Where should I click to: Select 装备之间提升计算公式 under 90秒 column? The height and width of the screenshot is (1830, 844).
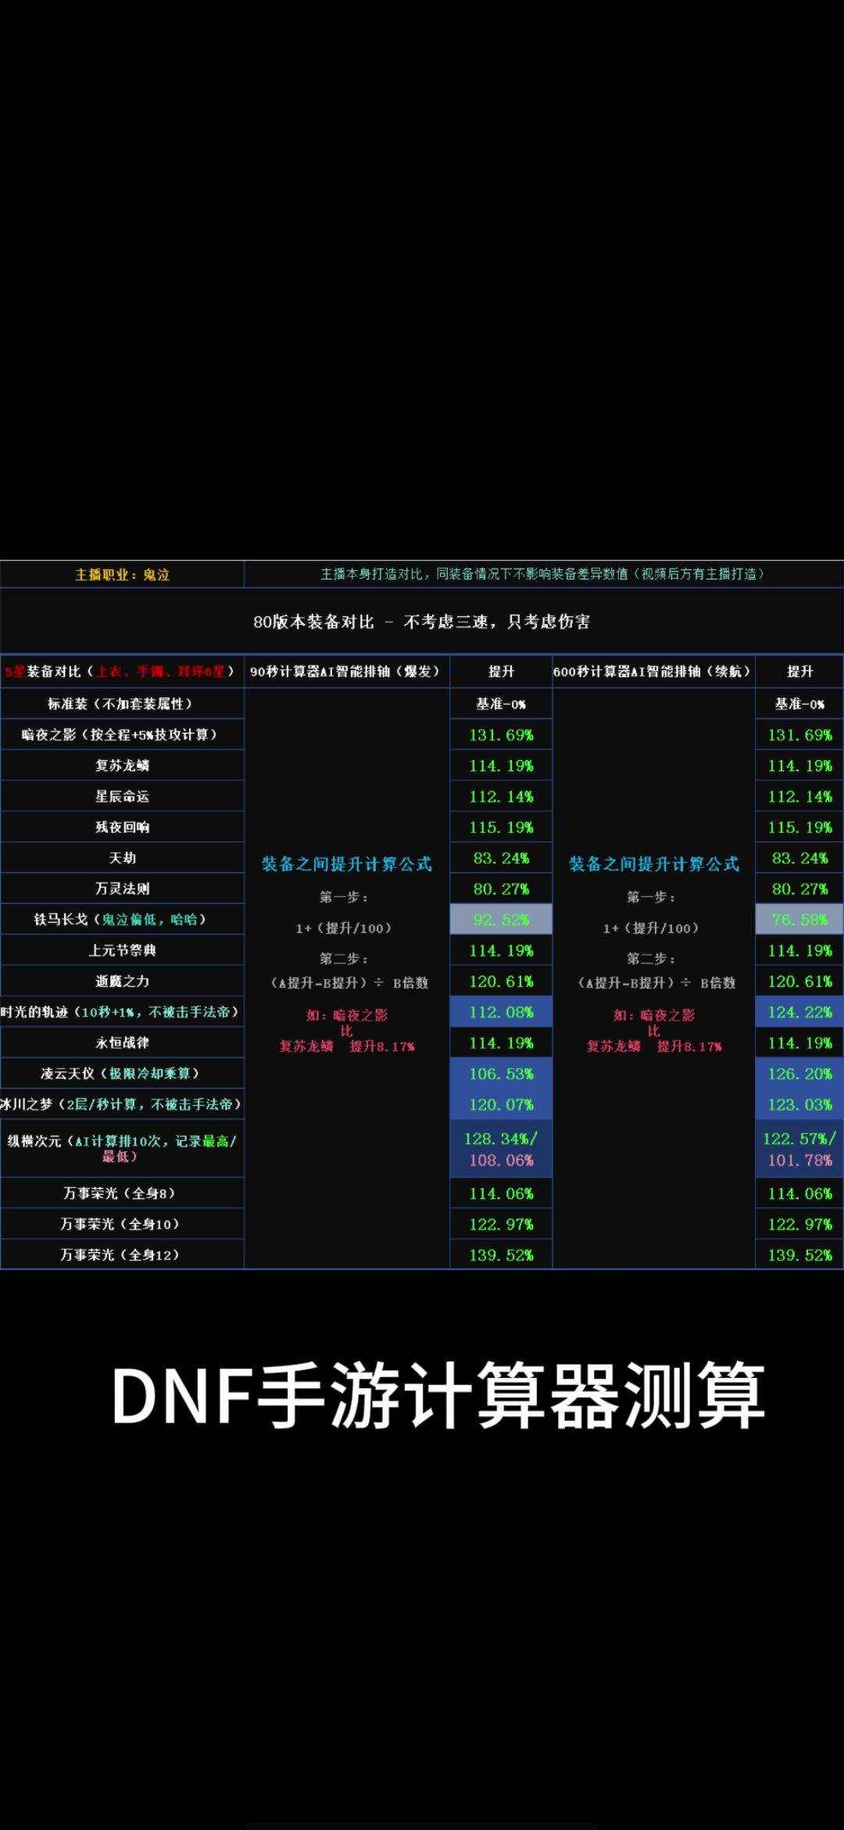(347, 864)
